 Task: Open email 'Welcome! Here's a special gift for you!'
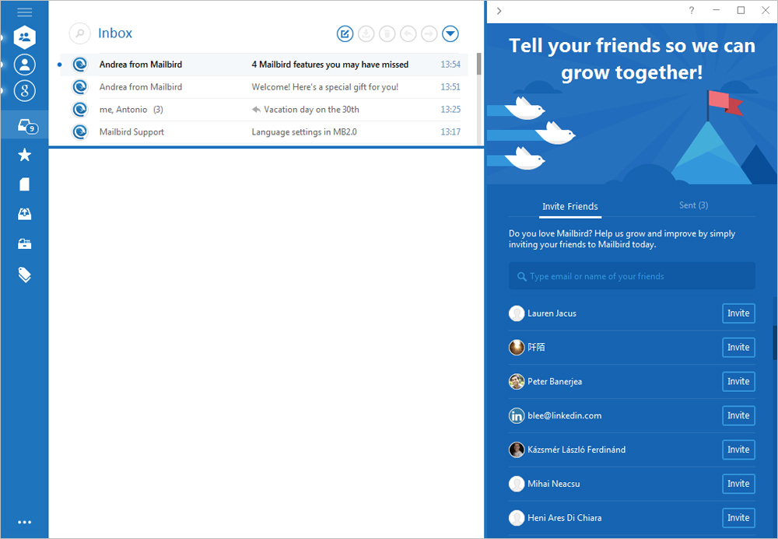point(264,87)
